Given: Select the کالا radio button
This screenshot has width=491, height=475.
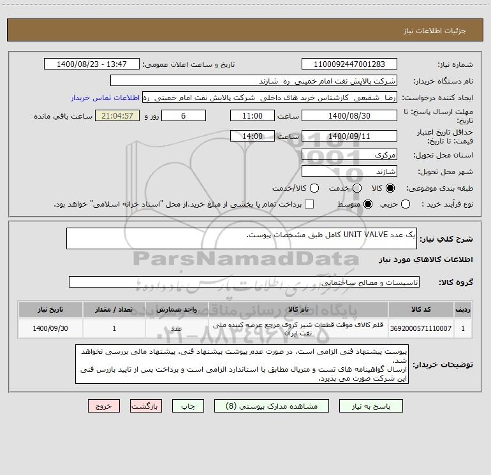Looking at the screenshot, I should tap(390, 188).
